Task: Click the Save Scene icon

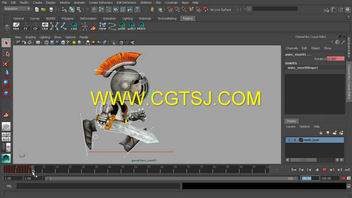Action: pyautogui.click(x=51, y=9)
